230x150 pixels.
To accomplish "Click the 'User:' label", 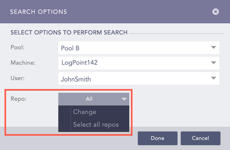I will pos(17,79).
